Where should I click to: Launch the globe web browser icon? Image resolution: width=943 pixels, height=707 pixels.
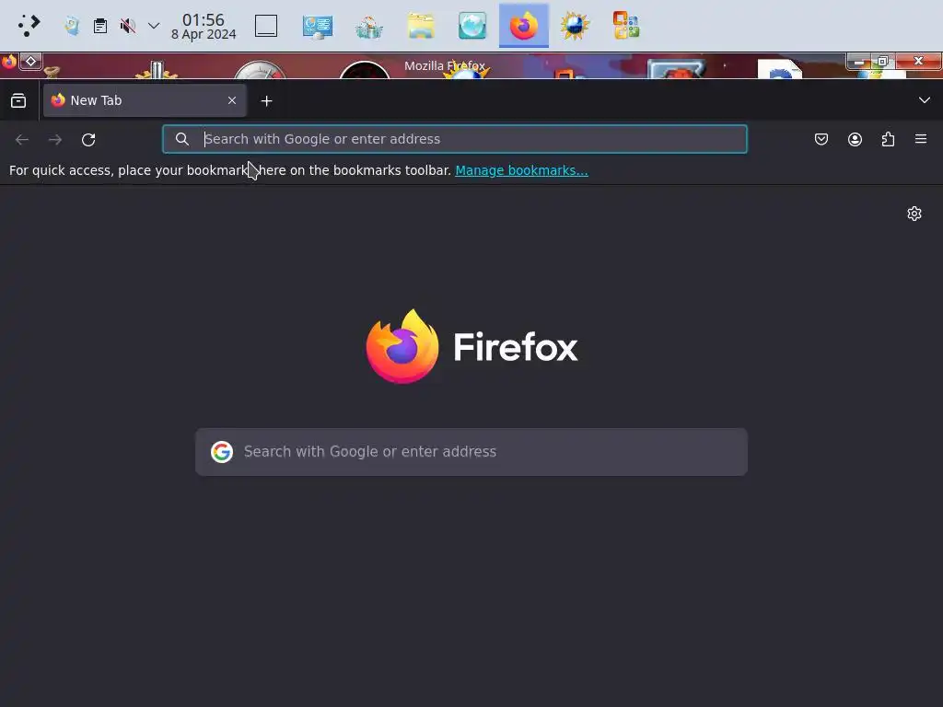click(472, 27)
